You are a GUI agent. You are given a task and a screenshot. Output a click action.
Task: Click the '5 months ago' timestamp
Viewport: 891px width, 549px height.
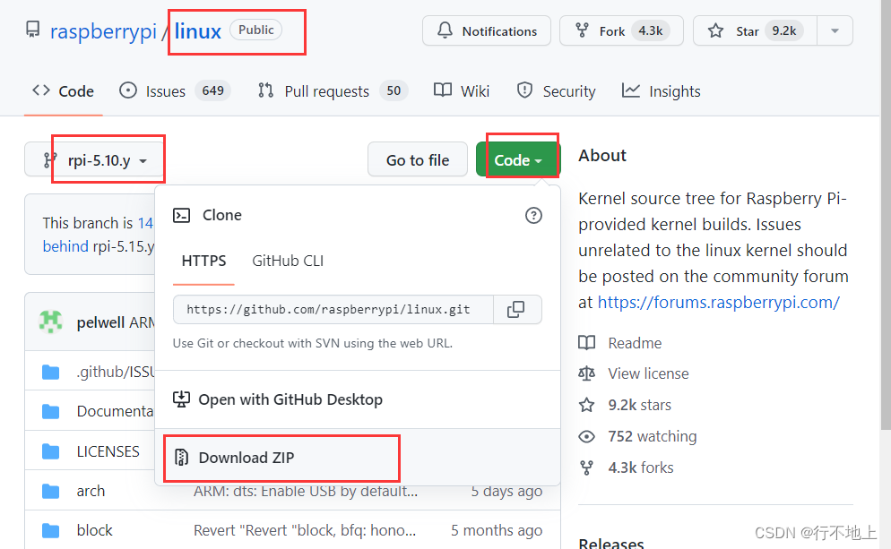pyautogui.click(x=497, y=530)
